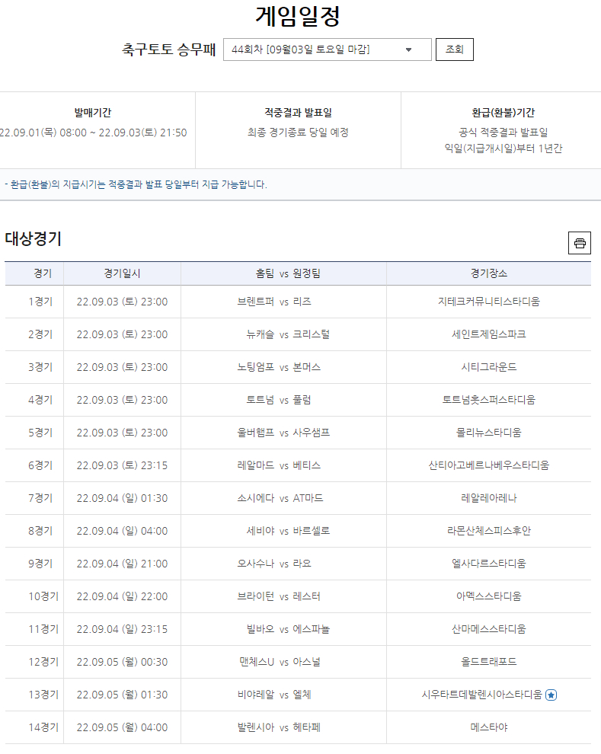
Task: Click the 환급(환불)의 지급시기 notice text
Action: coord(136,184)
